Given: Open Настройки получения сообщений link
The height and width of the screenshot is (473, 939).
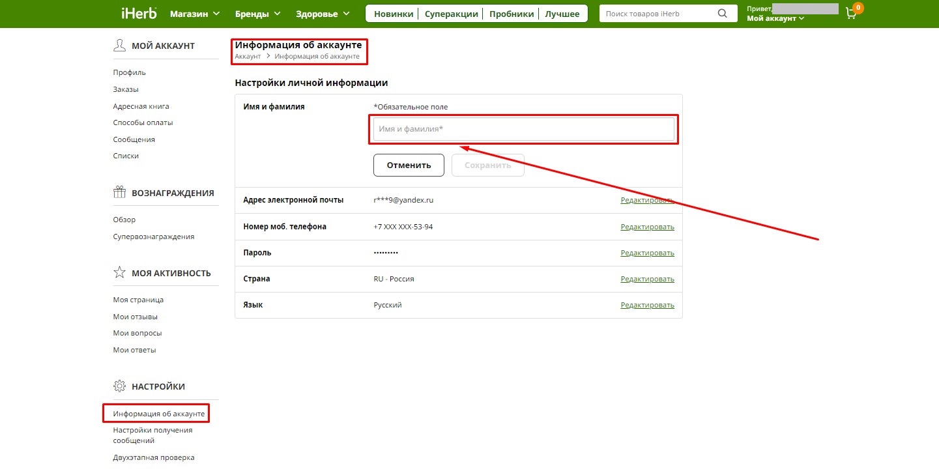Looking at the screenshot, I should 152,435.
